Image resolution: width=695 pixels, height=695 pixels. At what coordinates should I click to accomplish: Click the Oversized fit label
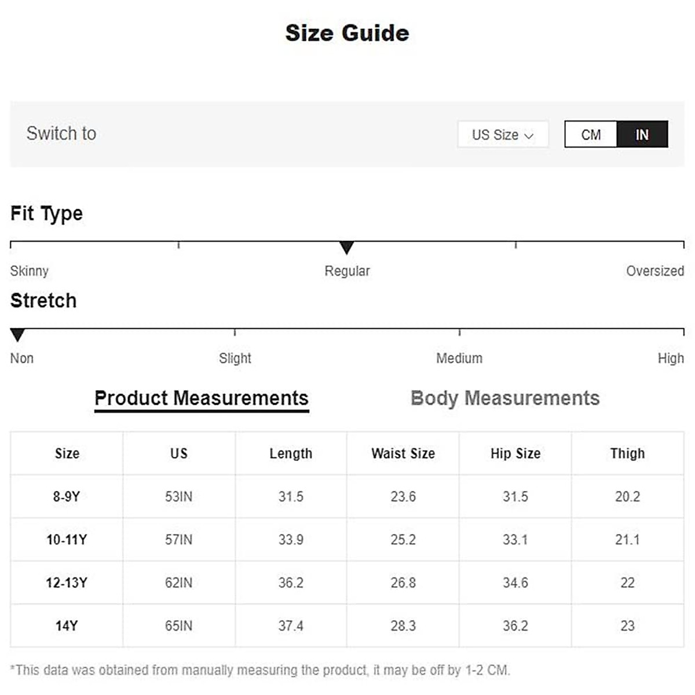654,271
